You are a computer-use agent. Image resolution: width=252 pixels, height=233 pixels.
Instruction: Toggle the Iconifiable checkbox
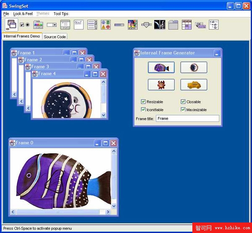click(x=143, y=110)
